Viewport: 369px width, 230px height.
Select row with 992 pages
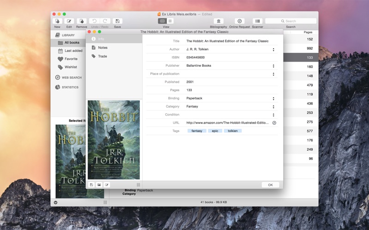coord(301,48)
